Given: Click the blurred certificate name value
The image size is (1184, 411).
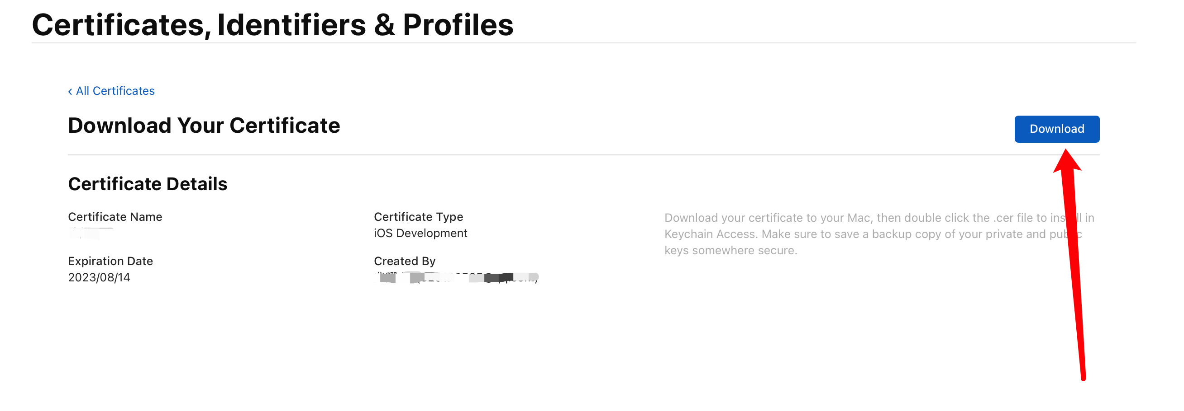Looking at the screenshot, I should (91, 233).
